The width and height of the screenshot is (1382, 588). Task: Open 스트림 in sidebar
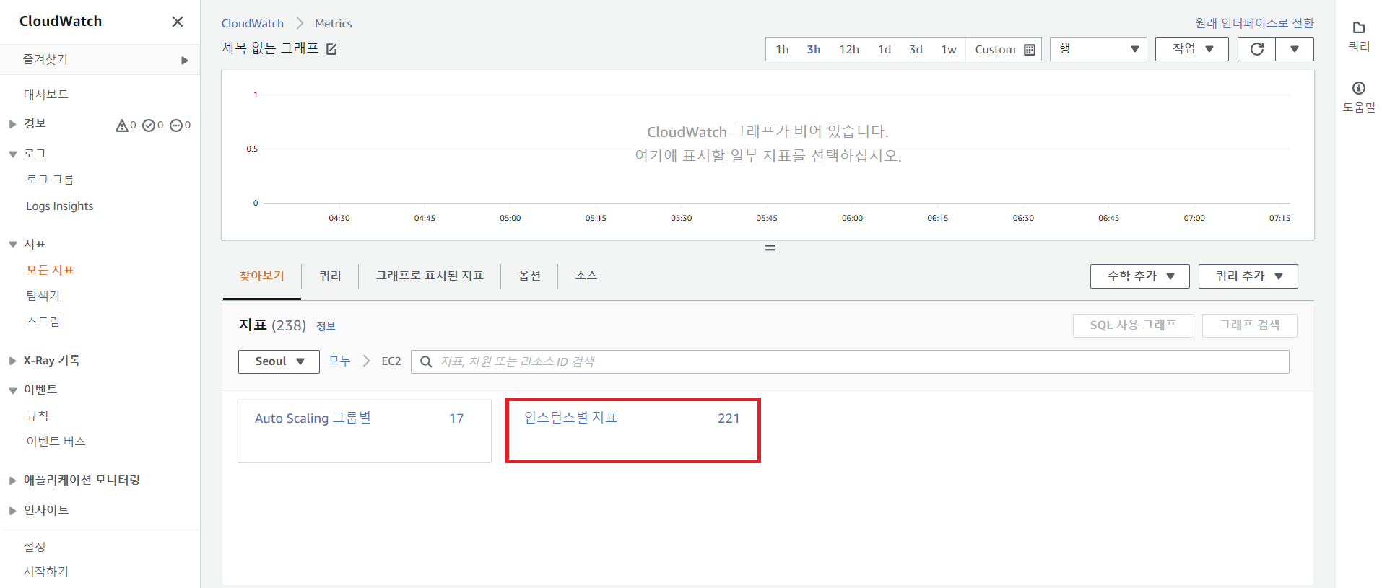43,322
